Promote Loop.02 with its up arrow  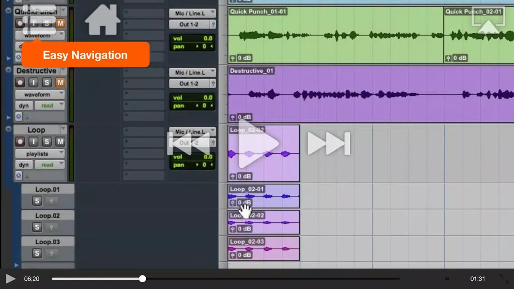pos(52,227)
